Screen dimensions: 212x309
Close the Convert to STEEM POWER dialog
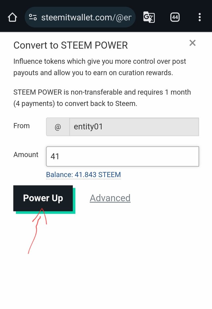coord(192,43)
